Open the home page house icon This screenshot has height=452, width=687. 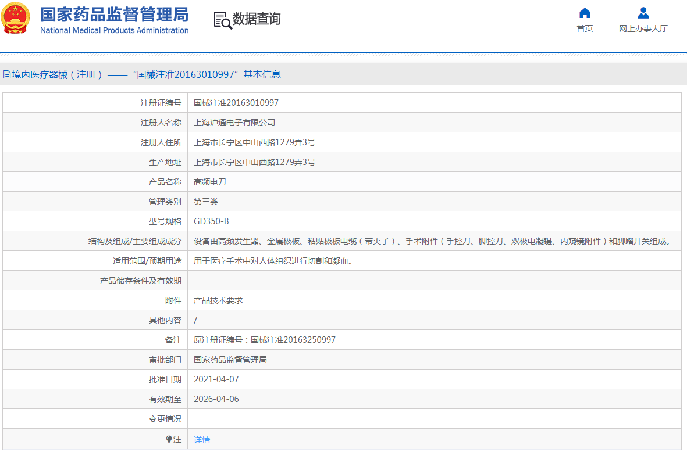tap(585, 13)
